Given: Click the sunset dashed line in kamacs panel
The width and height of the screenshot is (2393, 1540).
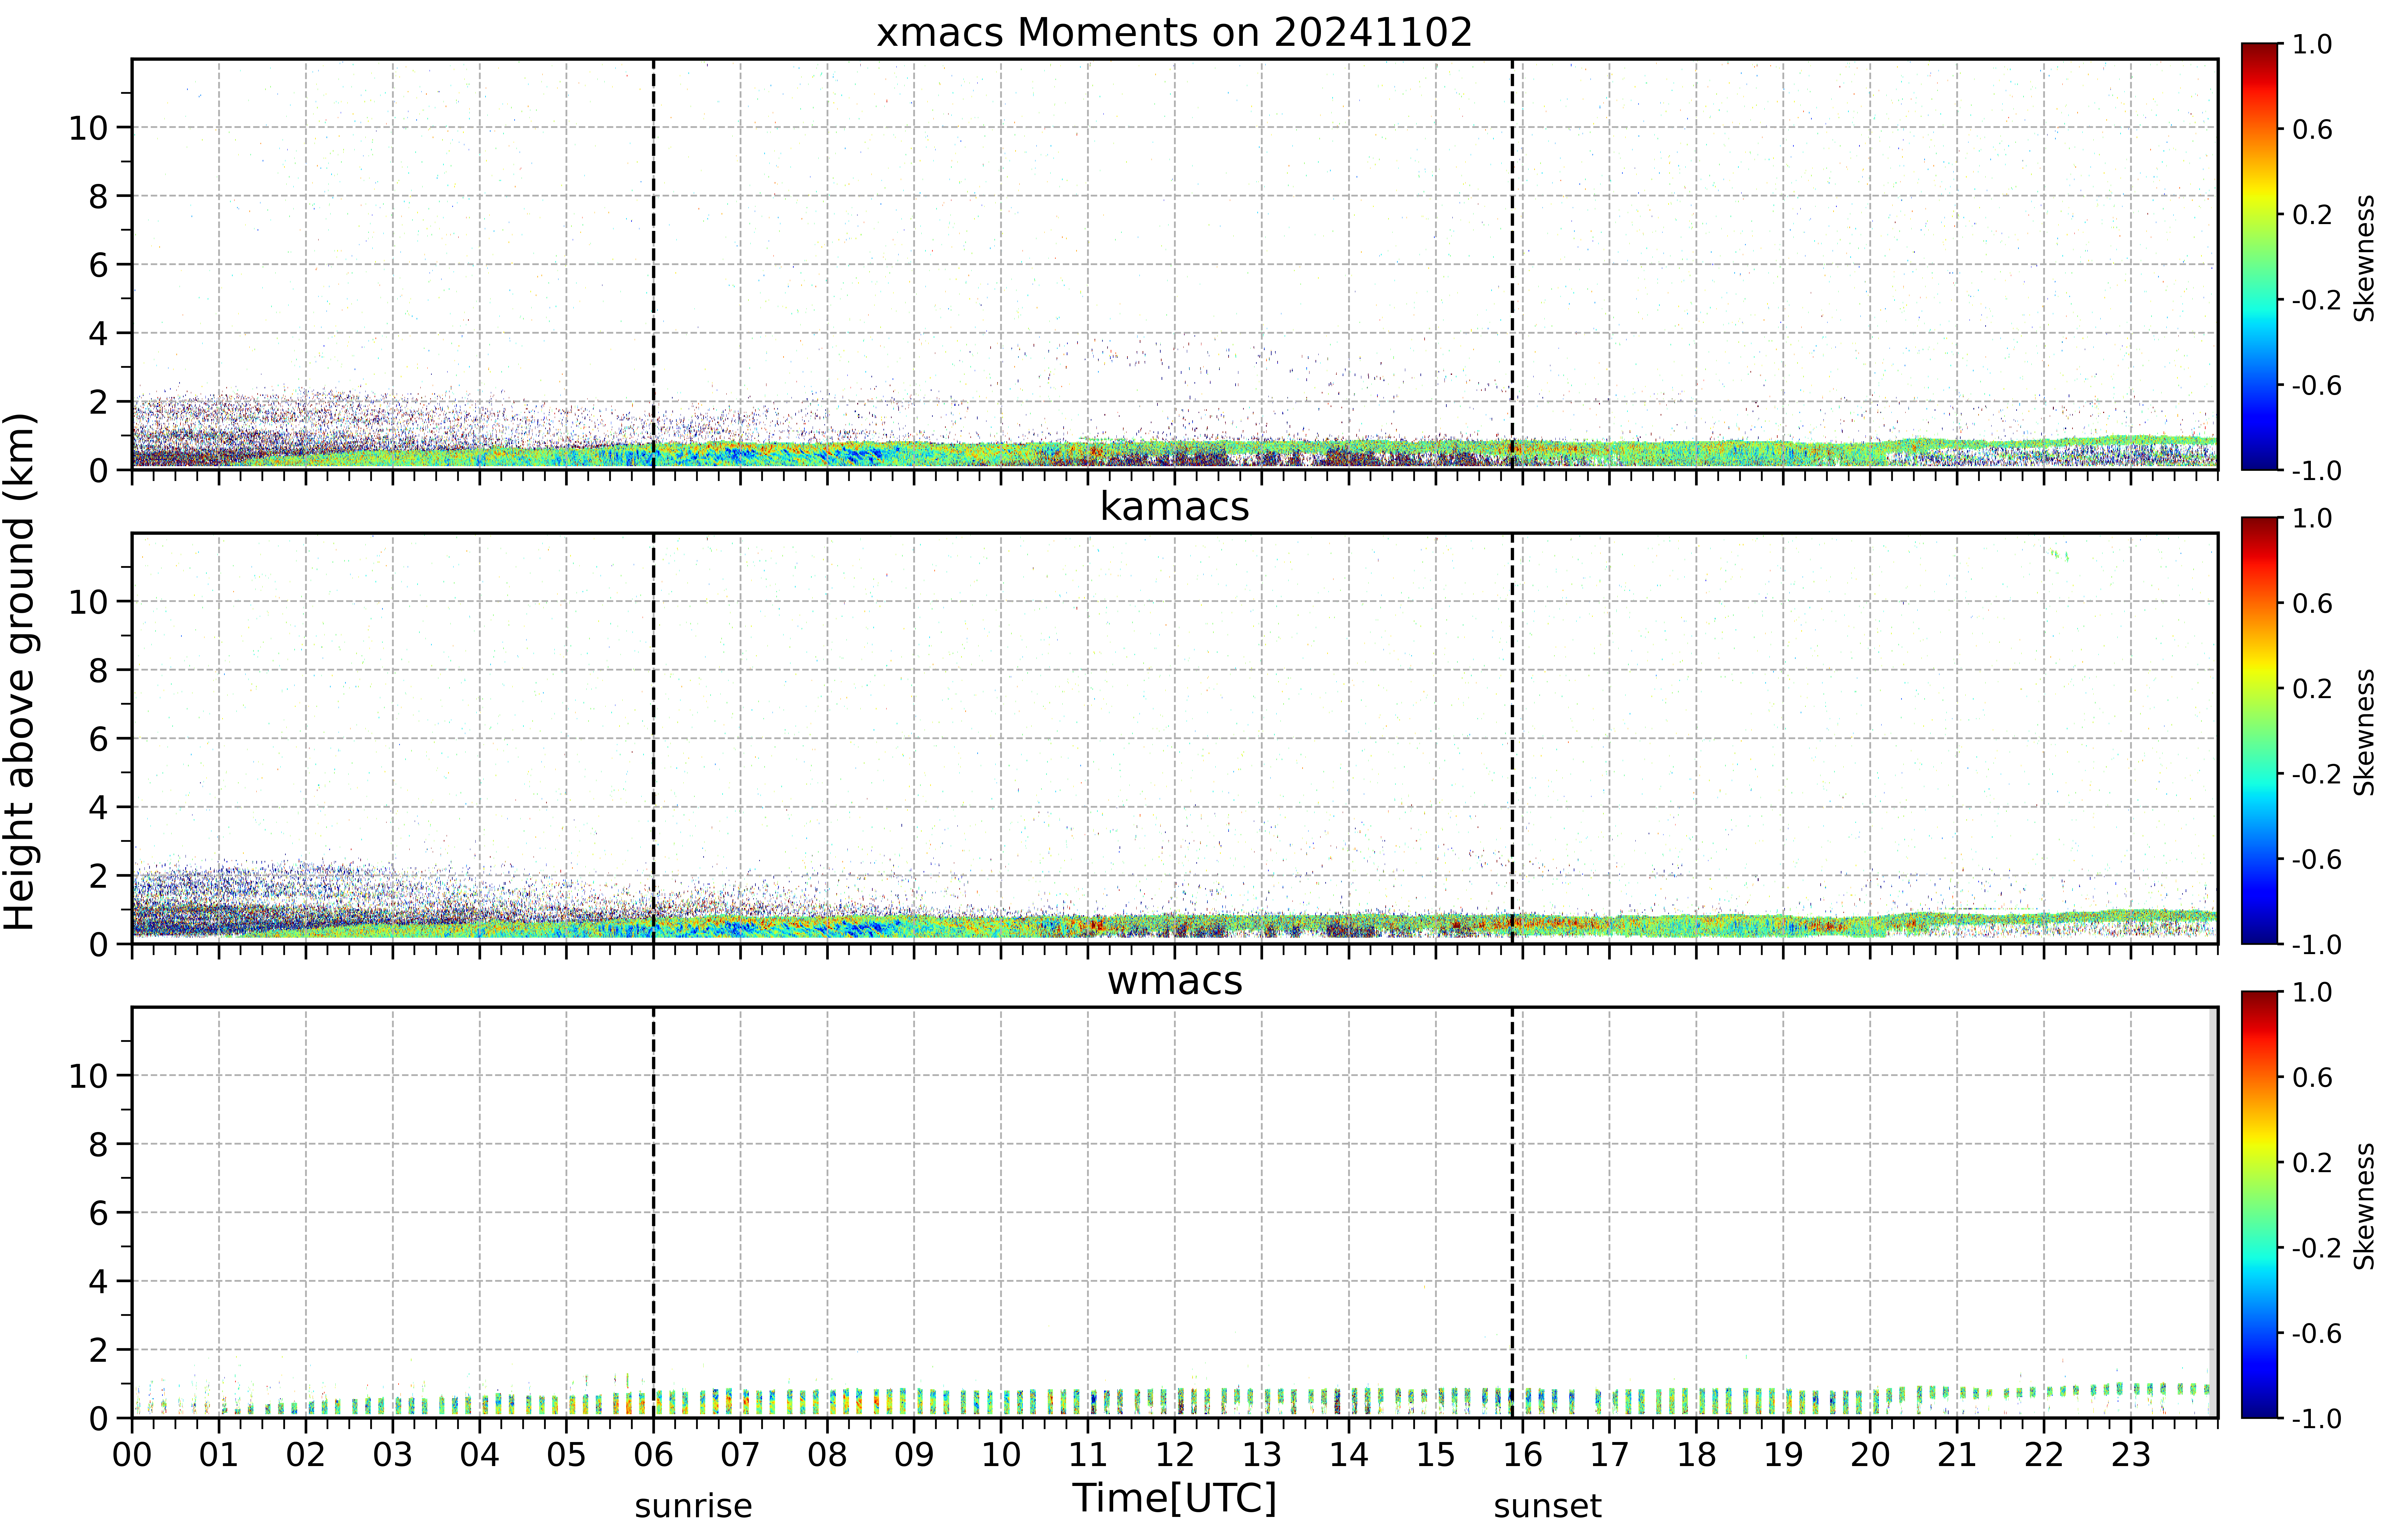Looking at the screenshot, I should (1512, 738).
